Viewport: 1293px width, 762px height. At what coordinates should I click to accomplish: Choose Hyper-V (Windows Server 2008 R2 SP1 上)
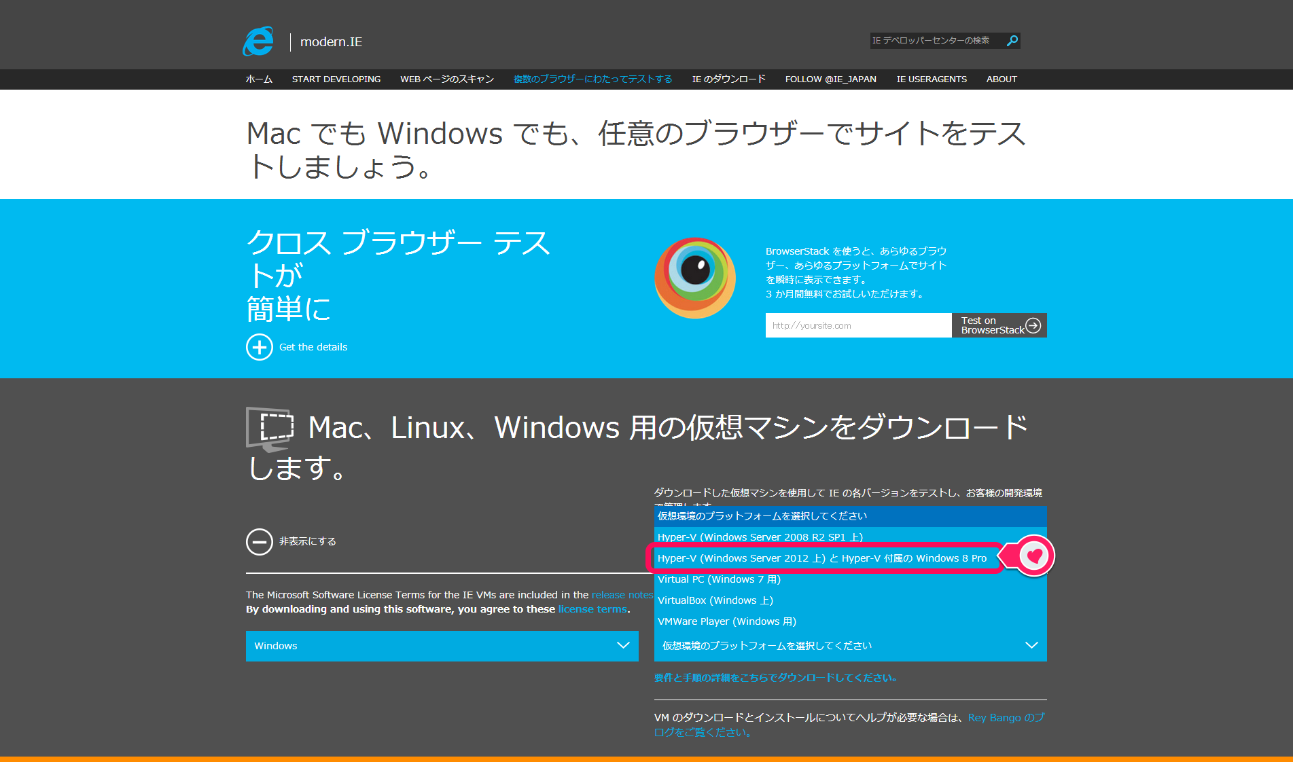coord(851,537)
